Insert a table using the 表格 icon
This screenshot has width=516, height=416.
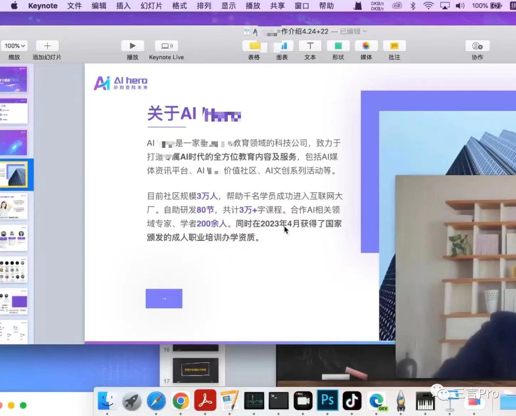[x=254, y=46]
